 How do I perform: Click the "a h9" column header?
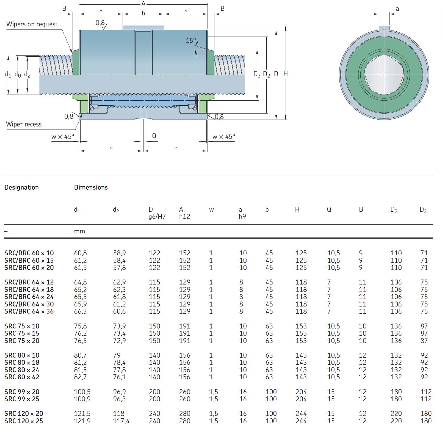[242, 213]
